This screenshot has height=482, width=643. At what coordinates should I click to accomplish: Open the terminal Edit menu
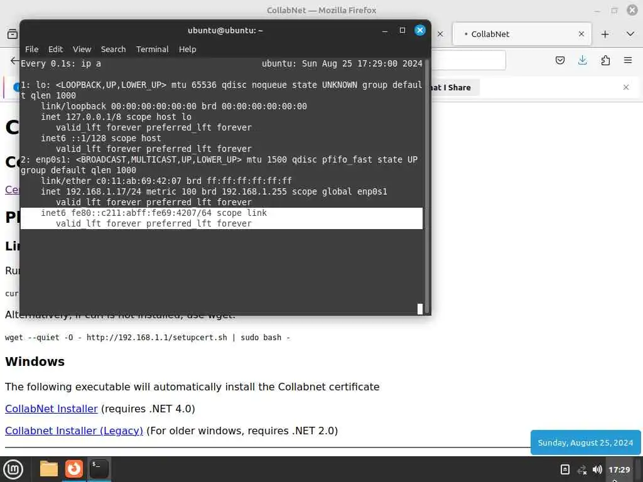(55, 49)
